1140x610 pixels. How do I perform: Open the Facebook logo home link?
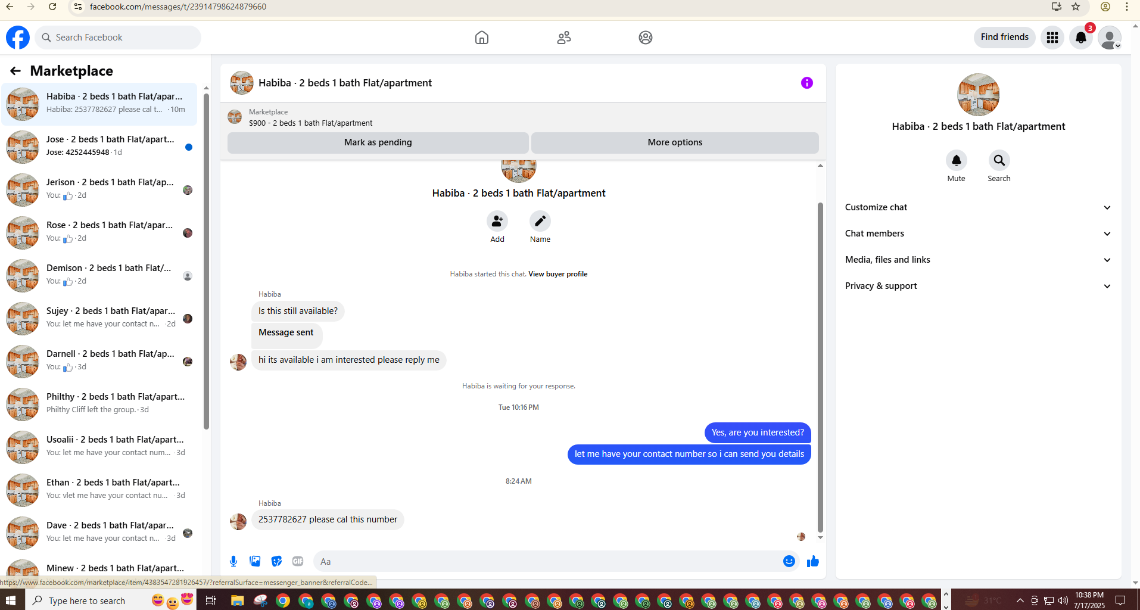pos(18,38)
